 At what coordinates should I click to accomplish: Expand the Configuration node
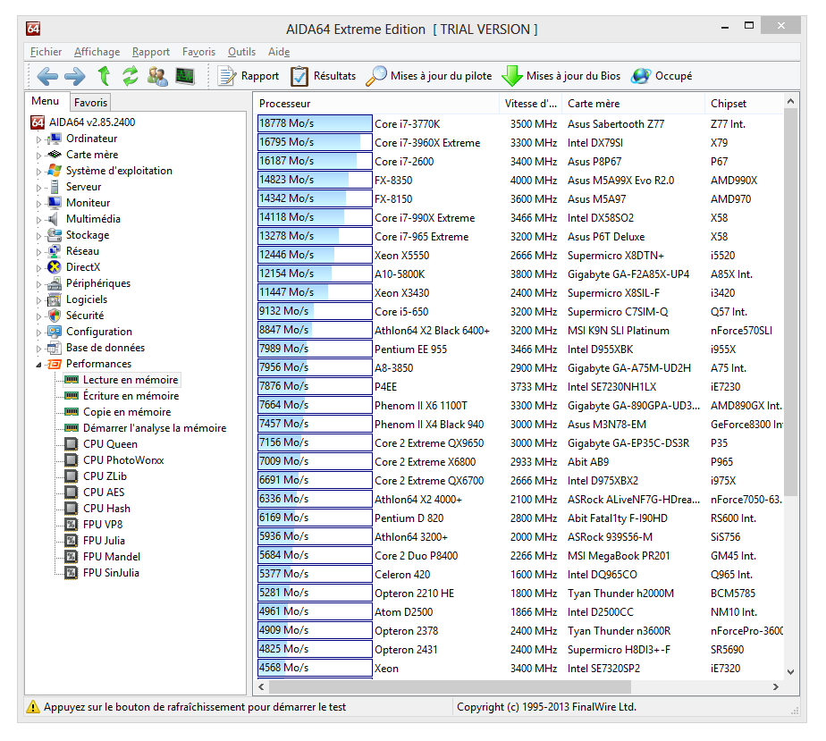(38, 333)
